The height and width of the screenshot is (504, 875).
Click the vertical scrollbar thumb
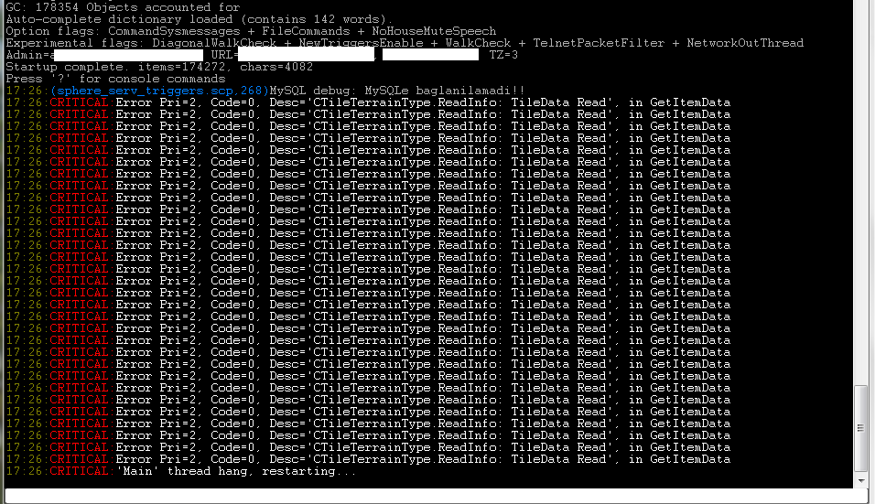click(x=861, y=427)
